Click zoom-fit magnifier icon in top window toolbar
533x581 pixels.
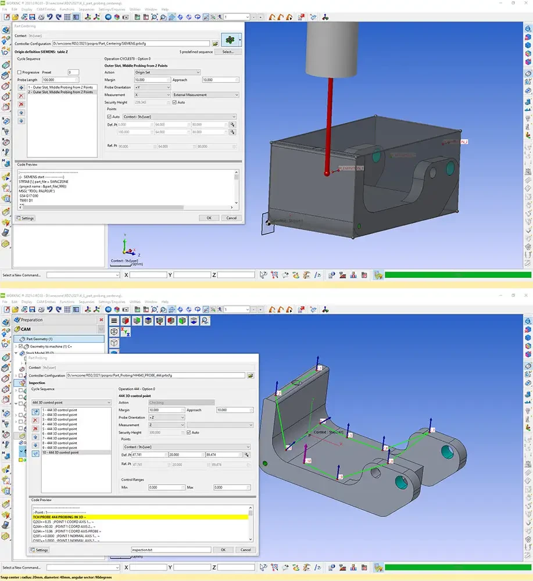click(154, 17)
